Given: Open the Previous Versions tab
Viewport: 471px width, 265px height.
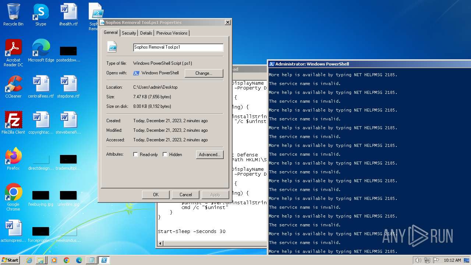Looking at the screenshot, I should click(x=172, y=33).
